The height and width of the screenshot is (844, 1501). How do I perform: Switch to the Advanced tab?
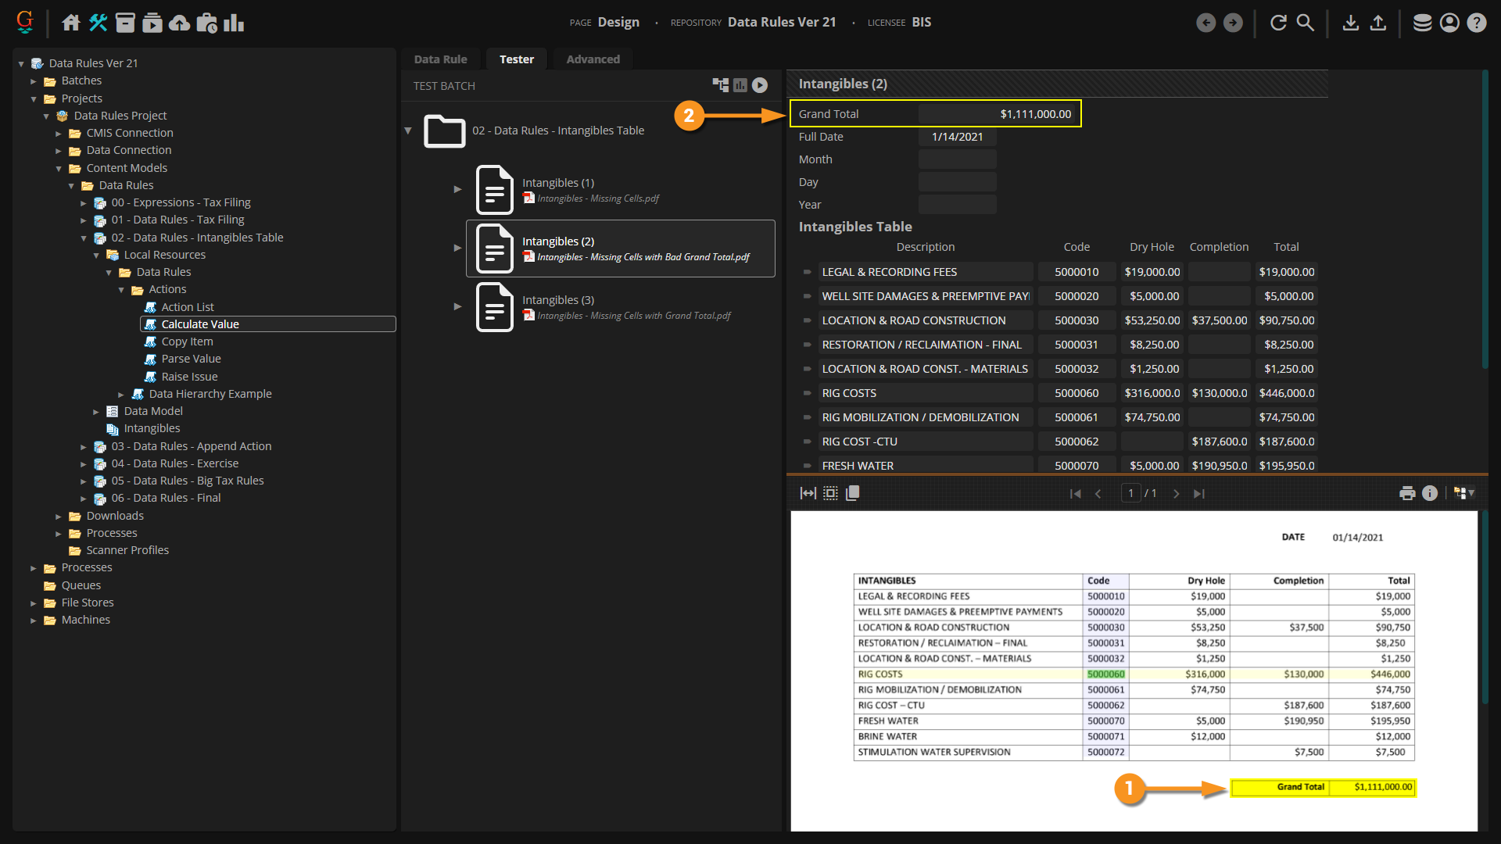pos(593,59)
